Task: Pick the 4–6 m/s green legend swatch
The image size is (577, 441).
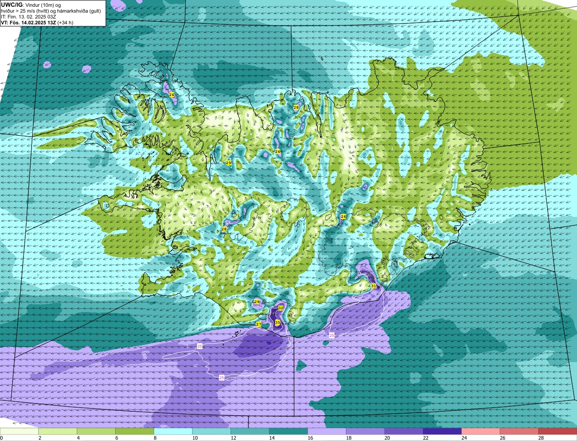Action: [96, 432]
